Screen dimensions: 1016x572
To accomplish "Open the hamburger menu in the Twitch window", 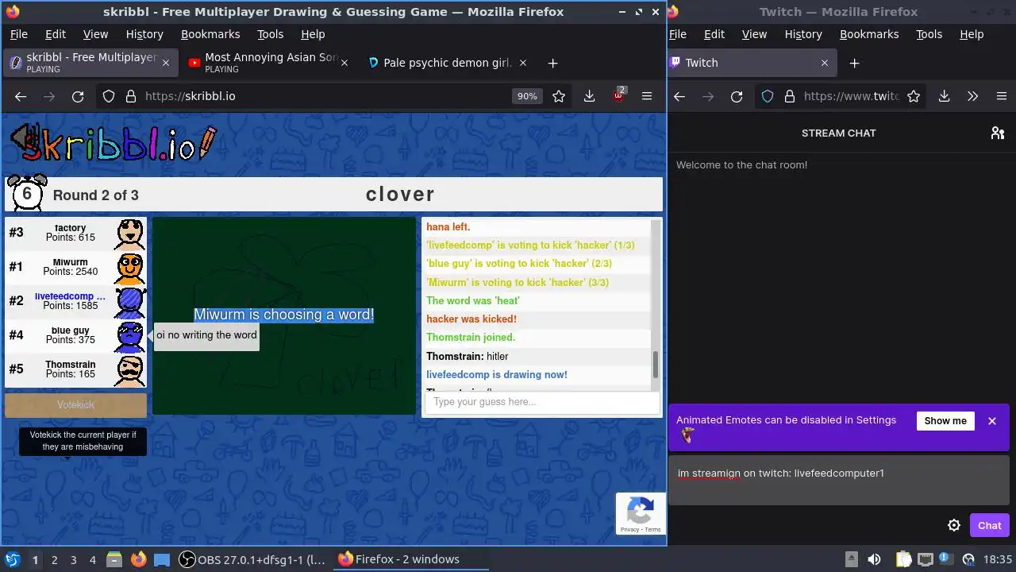I will pyautogui.click(x=1002, y=96).
